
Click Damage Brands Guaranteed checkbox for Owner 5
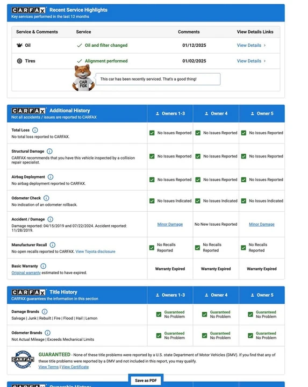coord(250,314)
